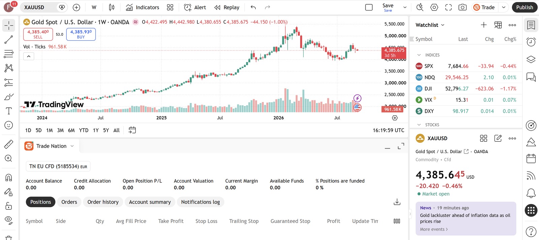The height and width of the screenshot is (240, 539).
Task: Open the Save layout dropdown arrow
Action: tap(405, 7)
